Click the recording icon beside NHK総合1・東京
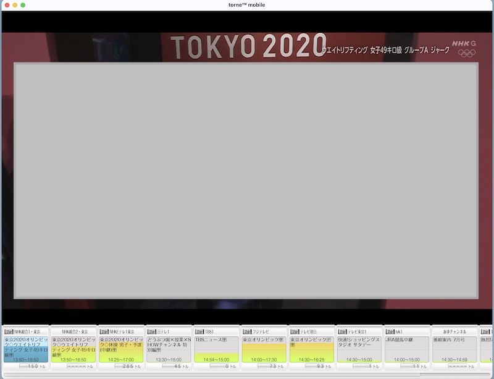This screenshot has width=494, height=379. point(9,331)
